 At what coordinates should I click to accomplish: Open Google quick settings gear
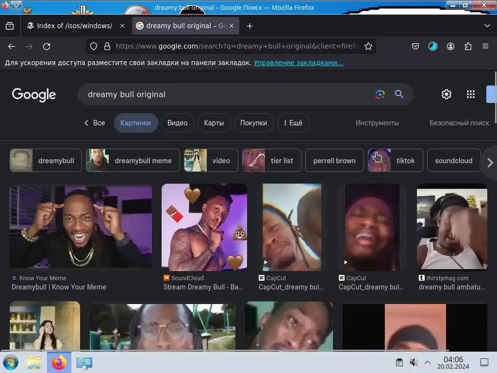point(447,94)
